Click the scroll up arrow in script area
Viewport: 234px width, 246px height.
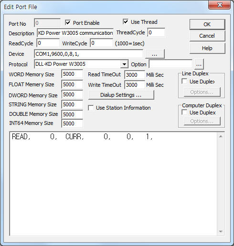pyautogui.click(x=221, y=136)
